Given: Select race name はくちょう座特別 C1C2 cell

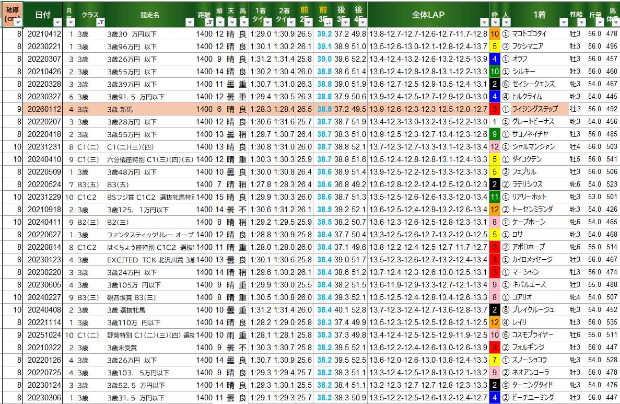Looking at the screenshot, I should click(x=150, y=247).
